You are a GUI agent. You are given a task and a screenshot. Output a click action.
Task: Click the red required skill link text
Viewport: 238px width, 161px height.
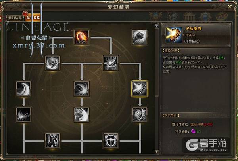[x=202, y=125]
